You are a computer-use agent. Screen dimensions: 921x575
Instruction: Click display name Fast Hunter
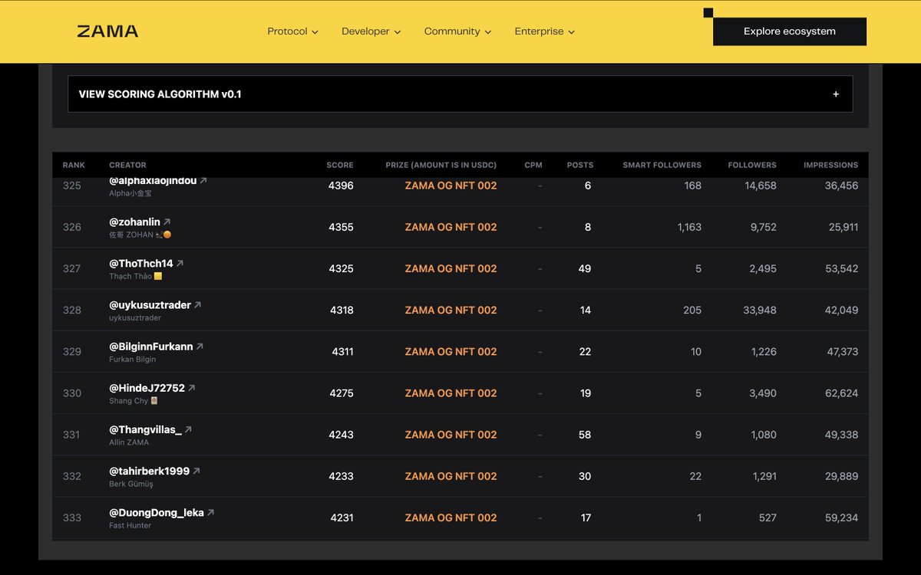(x=130, y=525)
